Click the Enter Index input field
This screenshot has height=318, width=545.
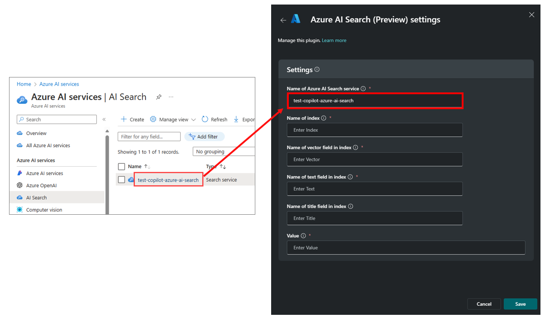tap(375, 130)
